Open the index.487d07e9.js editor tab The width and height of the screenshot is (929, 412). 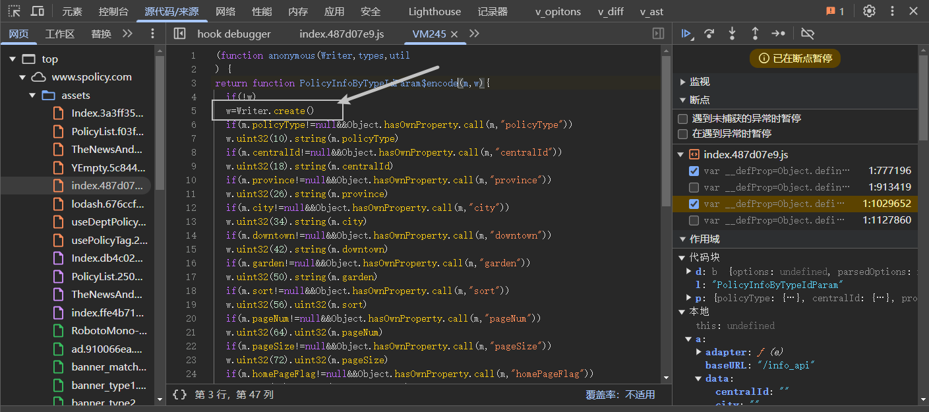point(342,34)
